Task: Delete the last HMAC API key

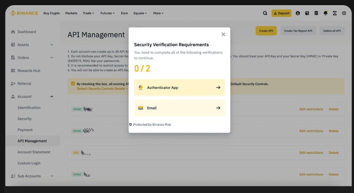Action: [x=333, y=174]
